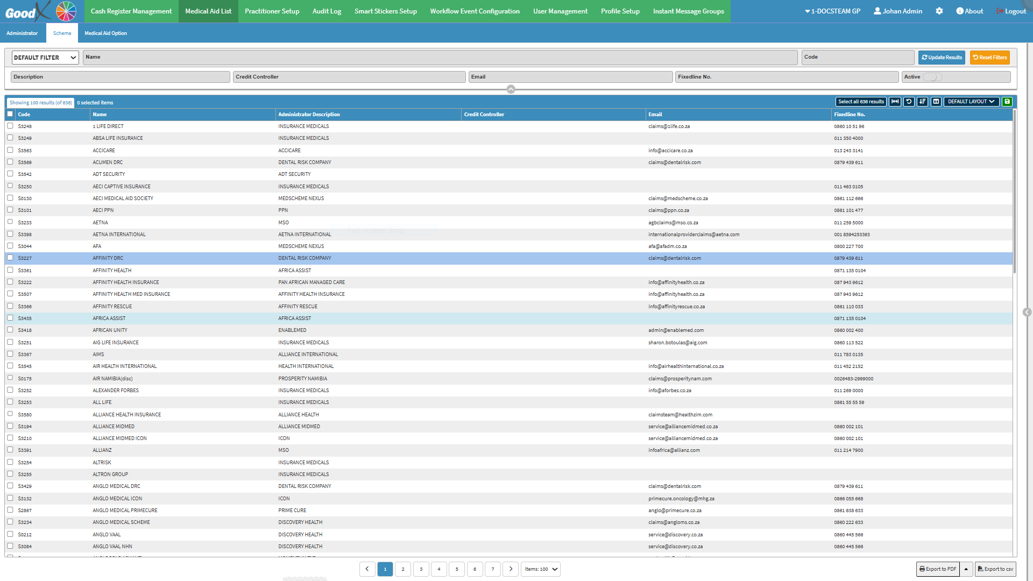Click the Update Results button
1033x581 pixels.
942,58
